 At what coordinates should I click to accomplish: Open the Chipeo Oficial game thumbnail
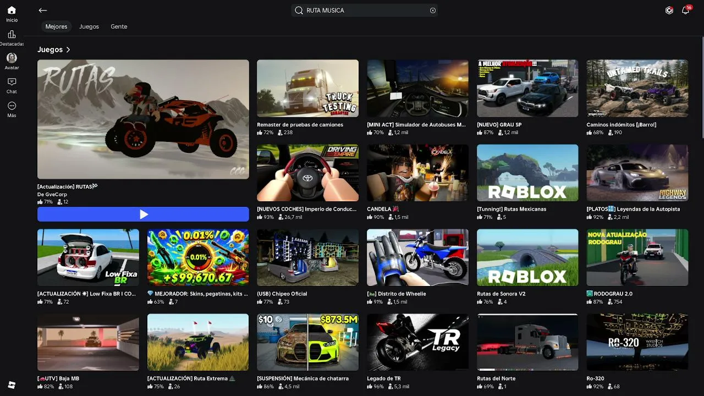coord(307,258)
